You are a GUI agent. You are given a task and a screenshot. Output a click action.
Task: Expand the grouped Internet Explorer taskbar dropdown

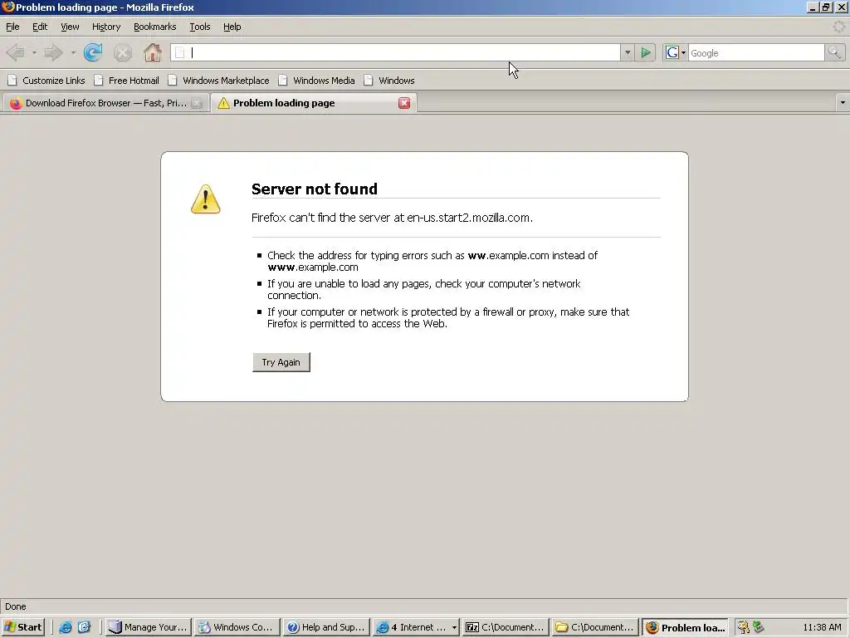pos(454,627)
